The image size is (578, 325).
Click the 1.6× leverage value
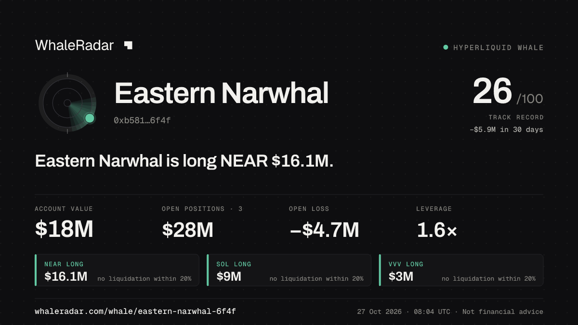(x=437, y=229)
